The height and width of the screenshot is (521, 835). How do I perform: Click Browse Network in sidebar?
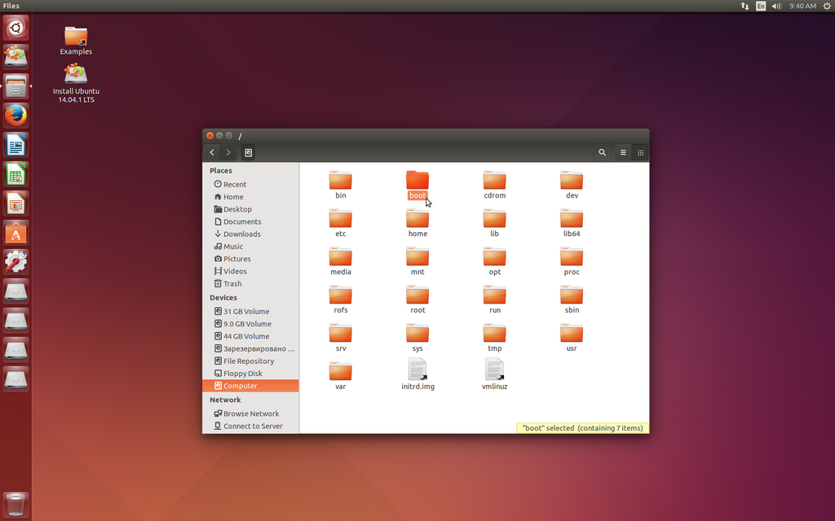coord(251,414)
